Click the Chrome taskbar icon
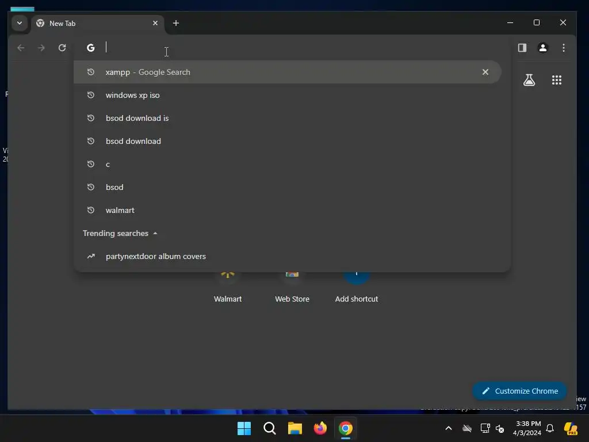Screen dimensions: 589x442 (346, 428)
